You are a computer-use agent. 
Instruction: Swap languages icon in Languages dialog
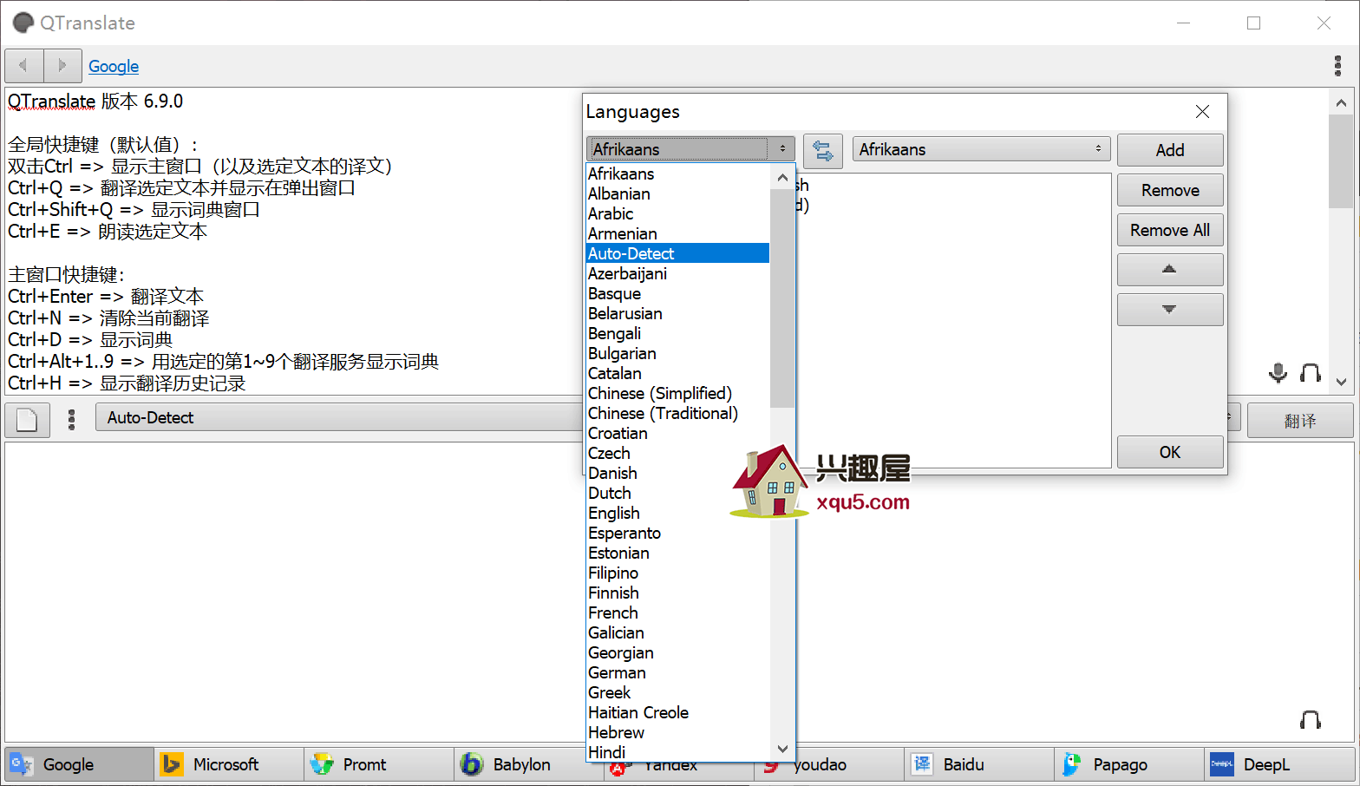point(823,150)
